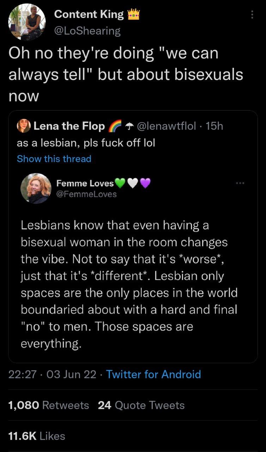
Task: Tap Femme Loves' profile picture
Action: (35, 188)
